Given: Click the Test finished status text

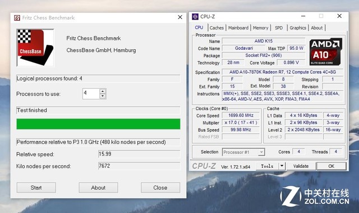Looking at the screenshot, I should coord(32,110).
